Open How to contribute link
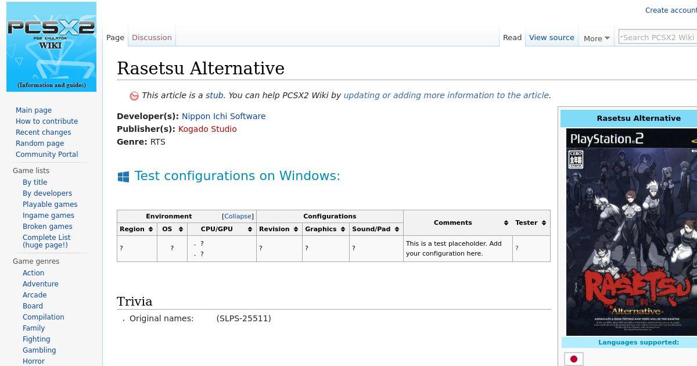 (x=46, y=121)
